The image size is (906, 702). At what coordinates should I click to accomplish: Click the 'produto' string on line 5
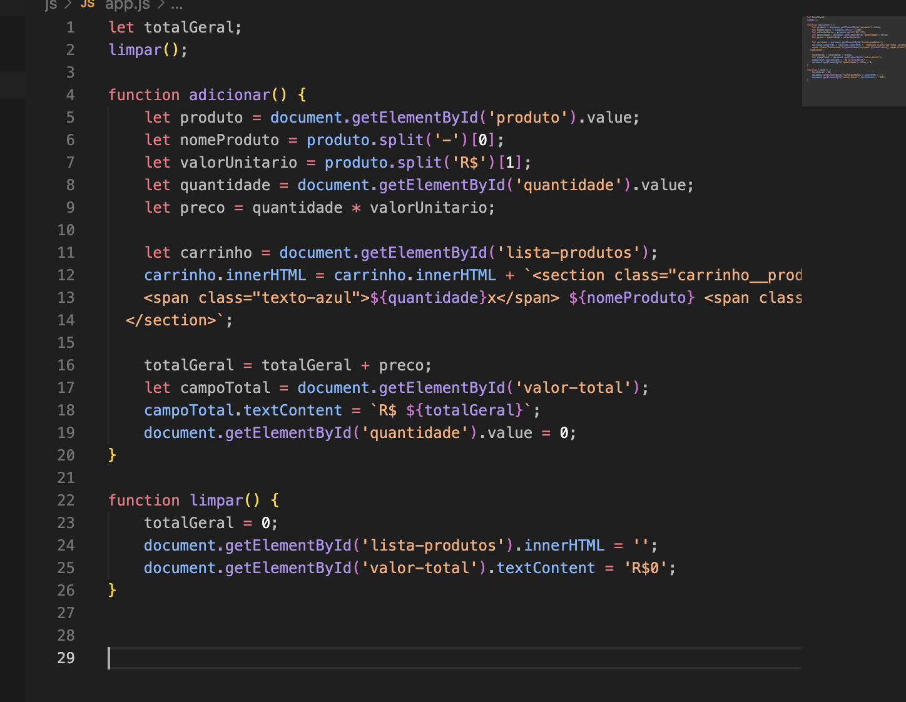pos(527,118)
